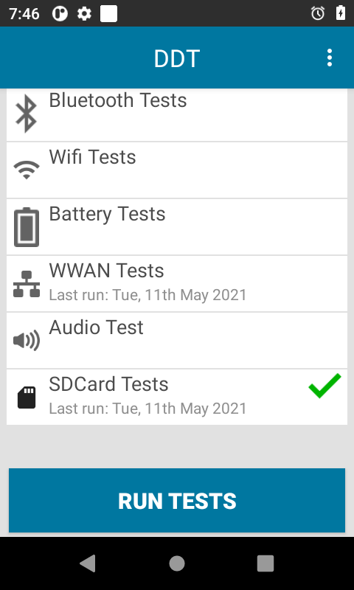Open Battery Tests item
This screenshot has width=354, height=590.
pos(177,227)
